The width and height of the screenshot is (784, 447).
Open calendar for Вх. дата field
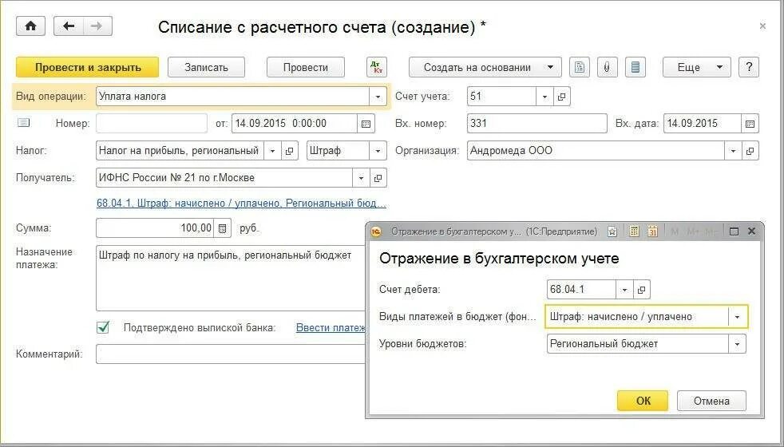point(750,124)
